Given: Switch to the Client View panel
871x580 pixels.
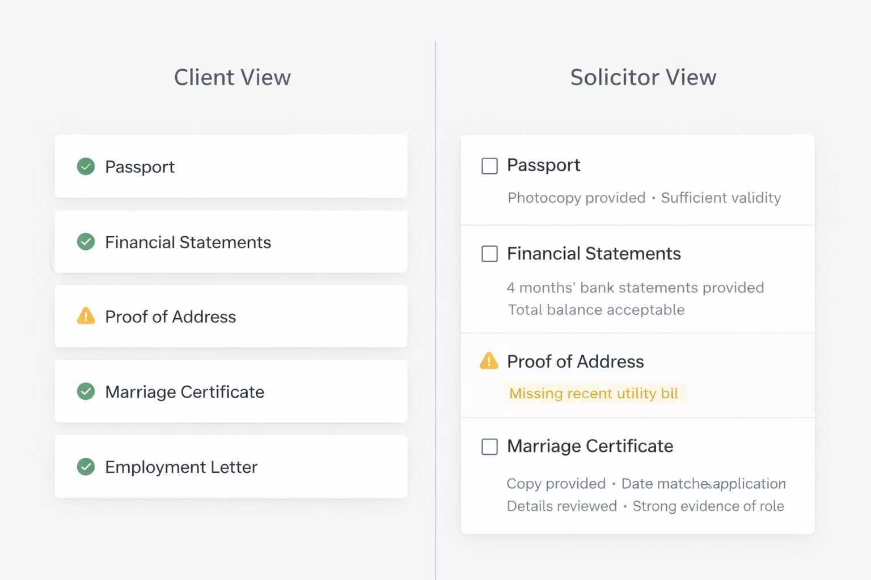Looking at the screenshot, I should pyautogui.click(x=232, y=78).
